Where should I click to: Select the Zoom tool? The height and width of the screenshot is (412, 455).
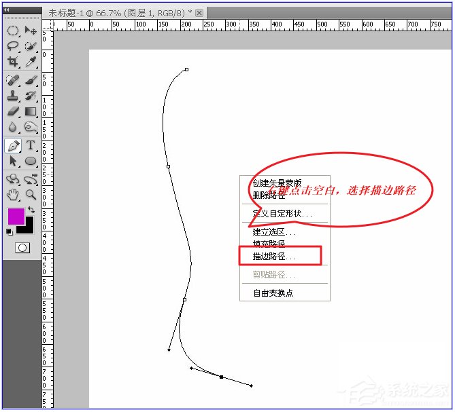tap(31, 195)
